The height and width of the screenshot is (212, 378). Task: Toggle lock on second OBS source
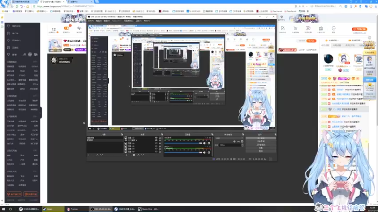pos(160,140)
